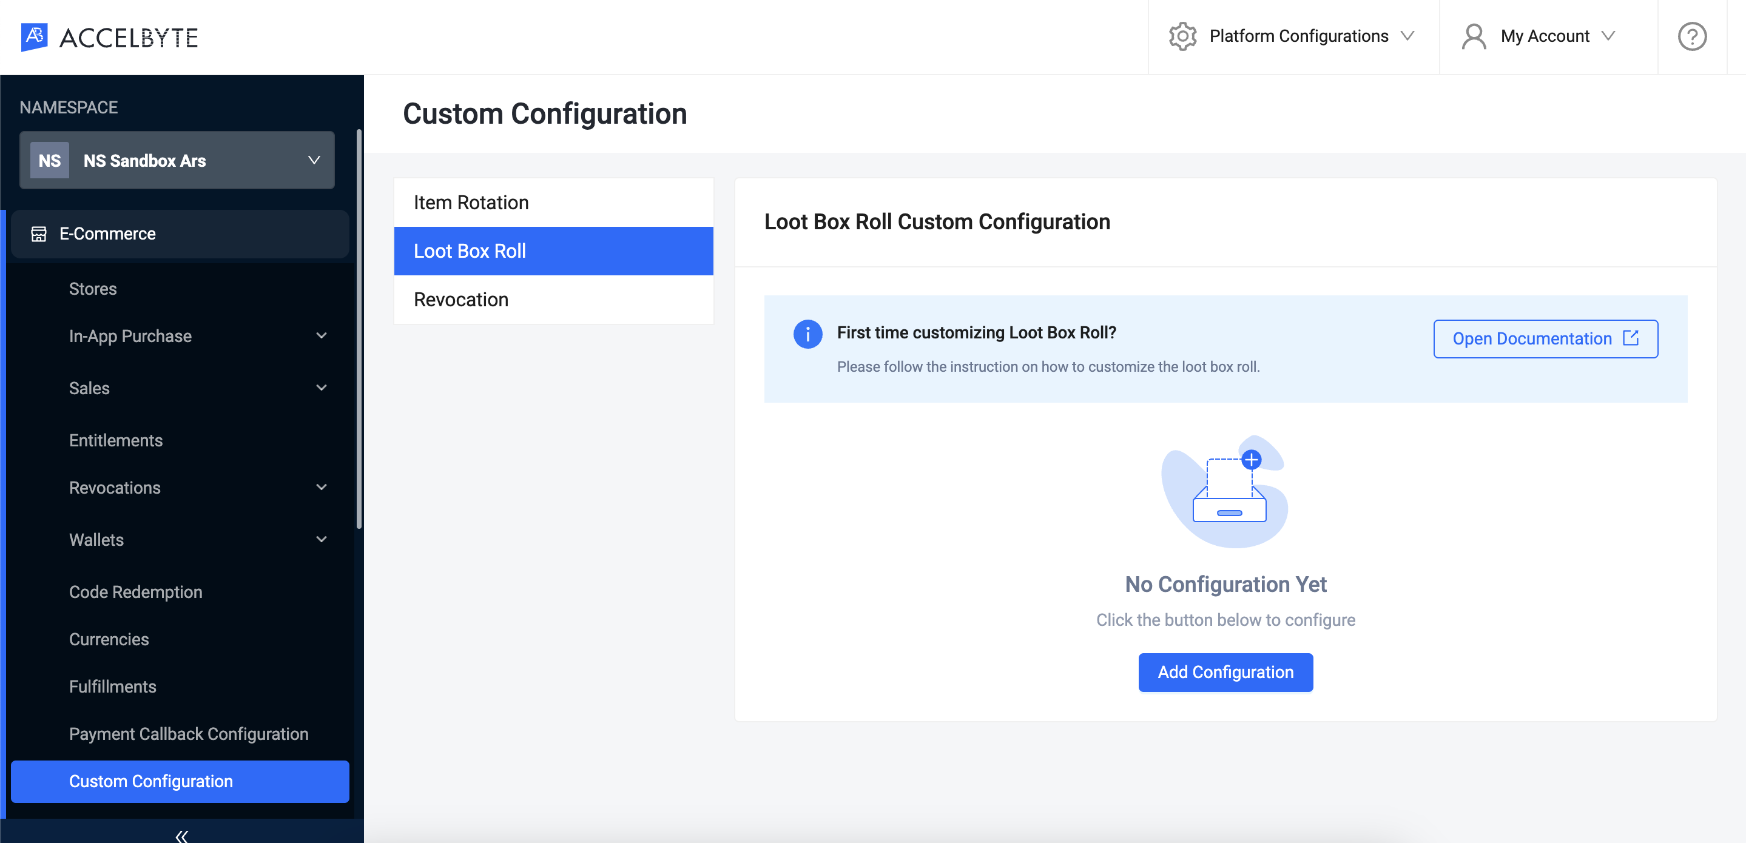Image resolution: width=1746 pixels, height=843 pixels.
Task: Open the Platform Configurations menu
Action: (1295, 36)
